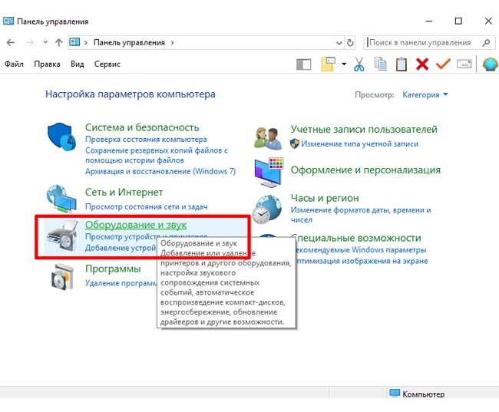Open recommended Windows параметры link
This screenshot has height=412, width=499.
(x=362, y=250)
